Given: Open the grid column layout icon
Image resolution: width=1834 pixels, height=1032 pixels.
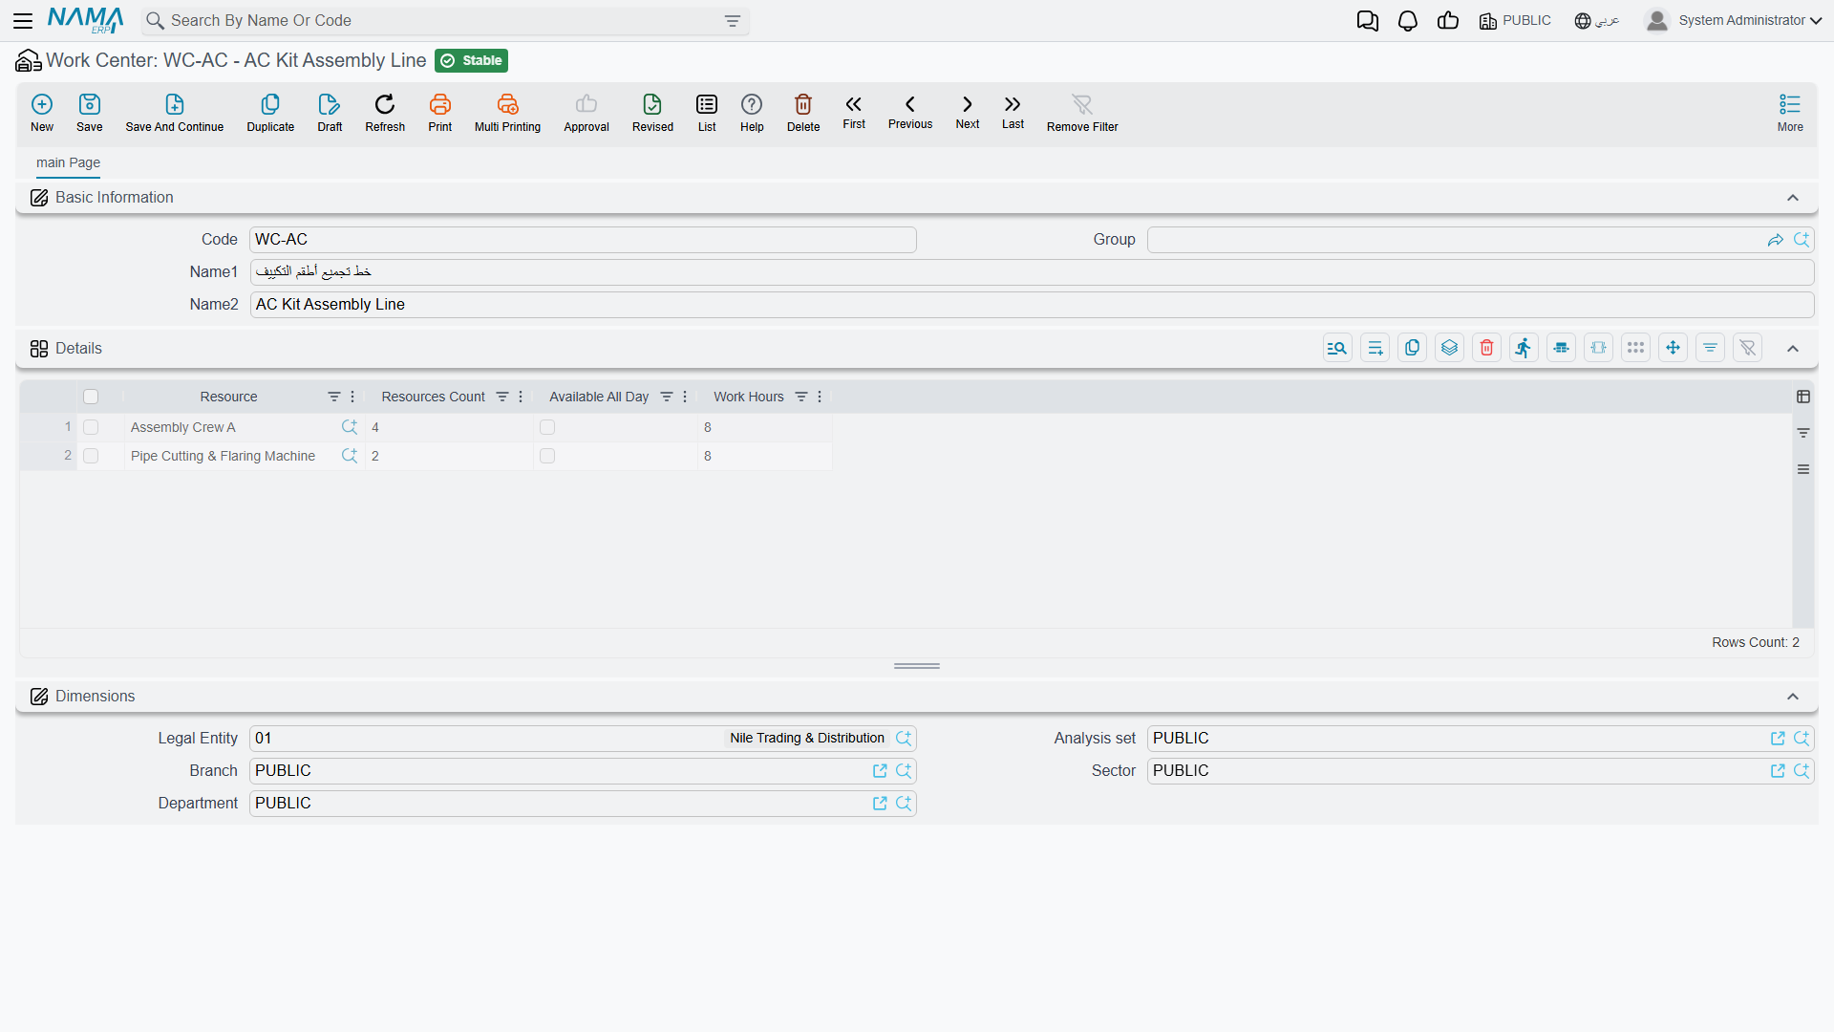Looking at the screenshot, I should click(1803, 397).
